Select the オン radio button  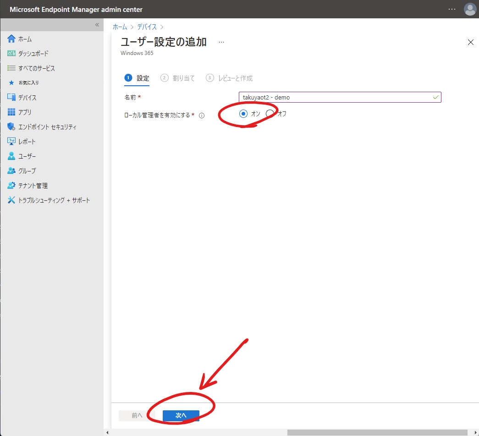click(243, 114)
